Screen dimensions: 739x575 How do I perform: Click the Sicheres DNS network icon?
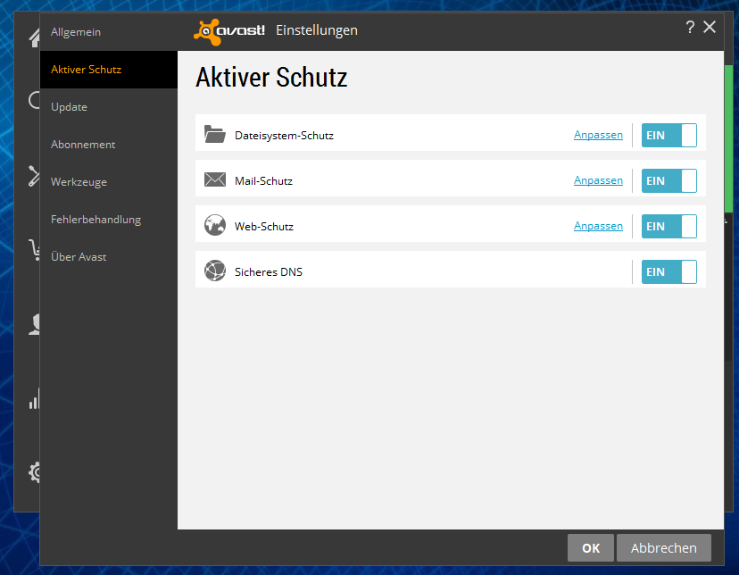[x=215, y=271]
